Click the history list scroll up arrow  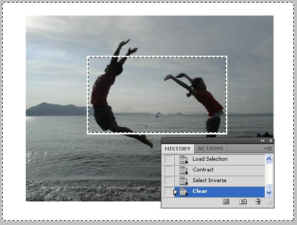click(269, 159)
